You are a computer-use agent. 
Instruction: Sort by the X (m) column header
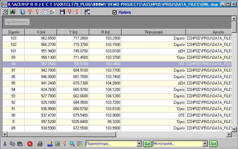(x=41, y=32)
